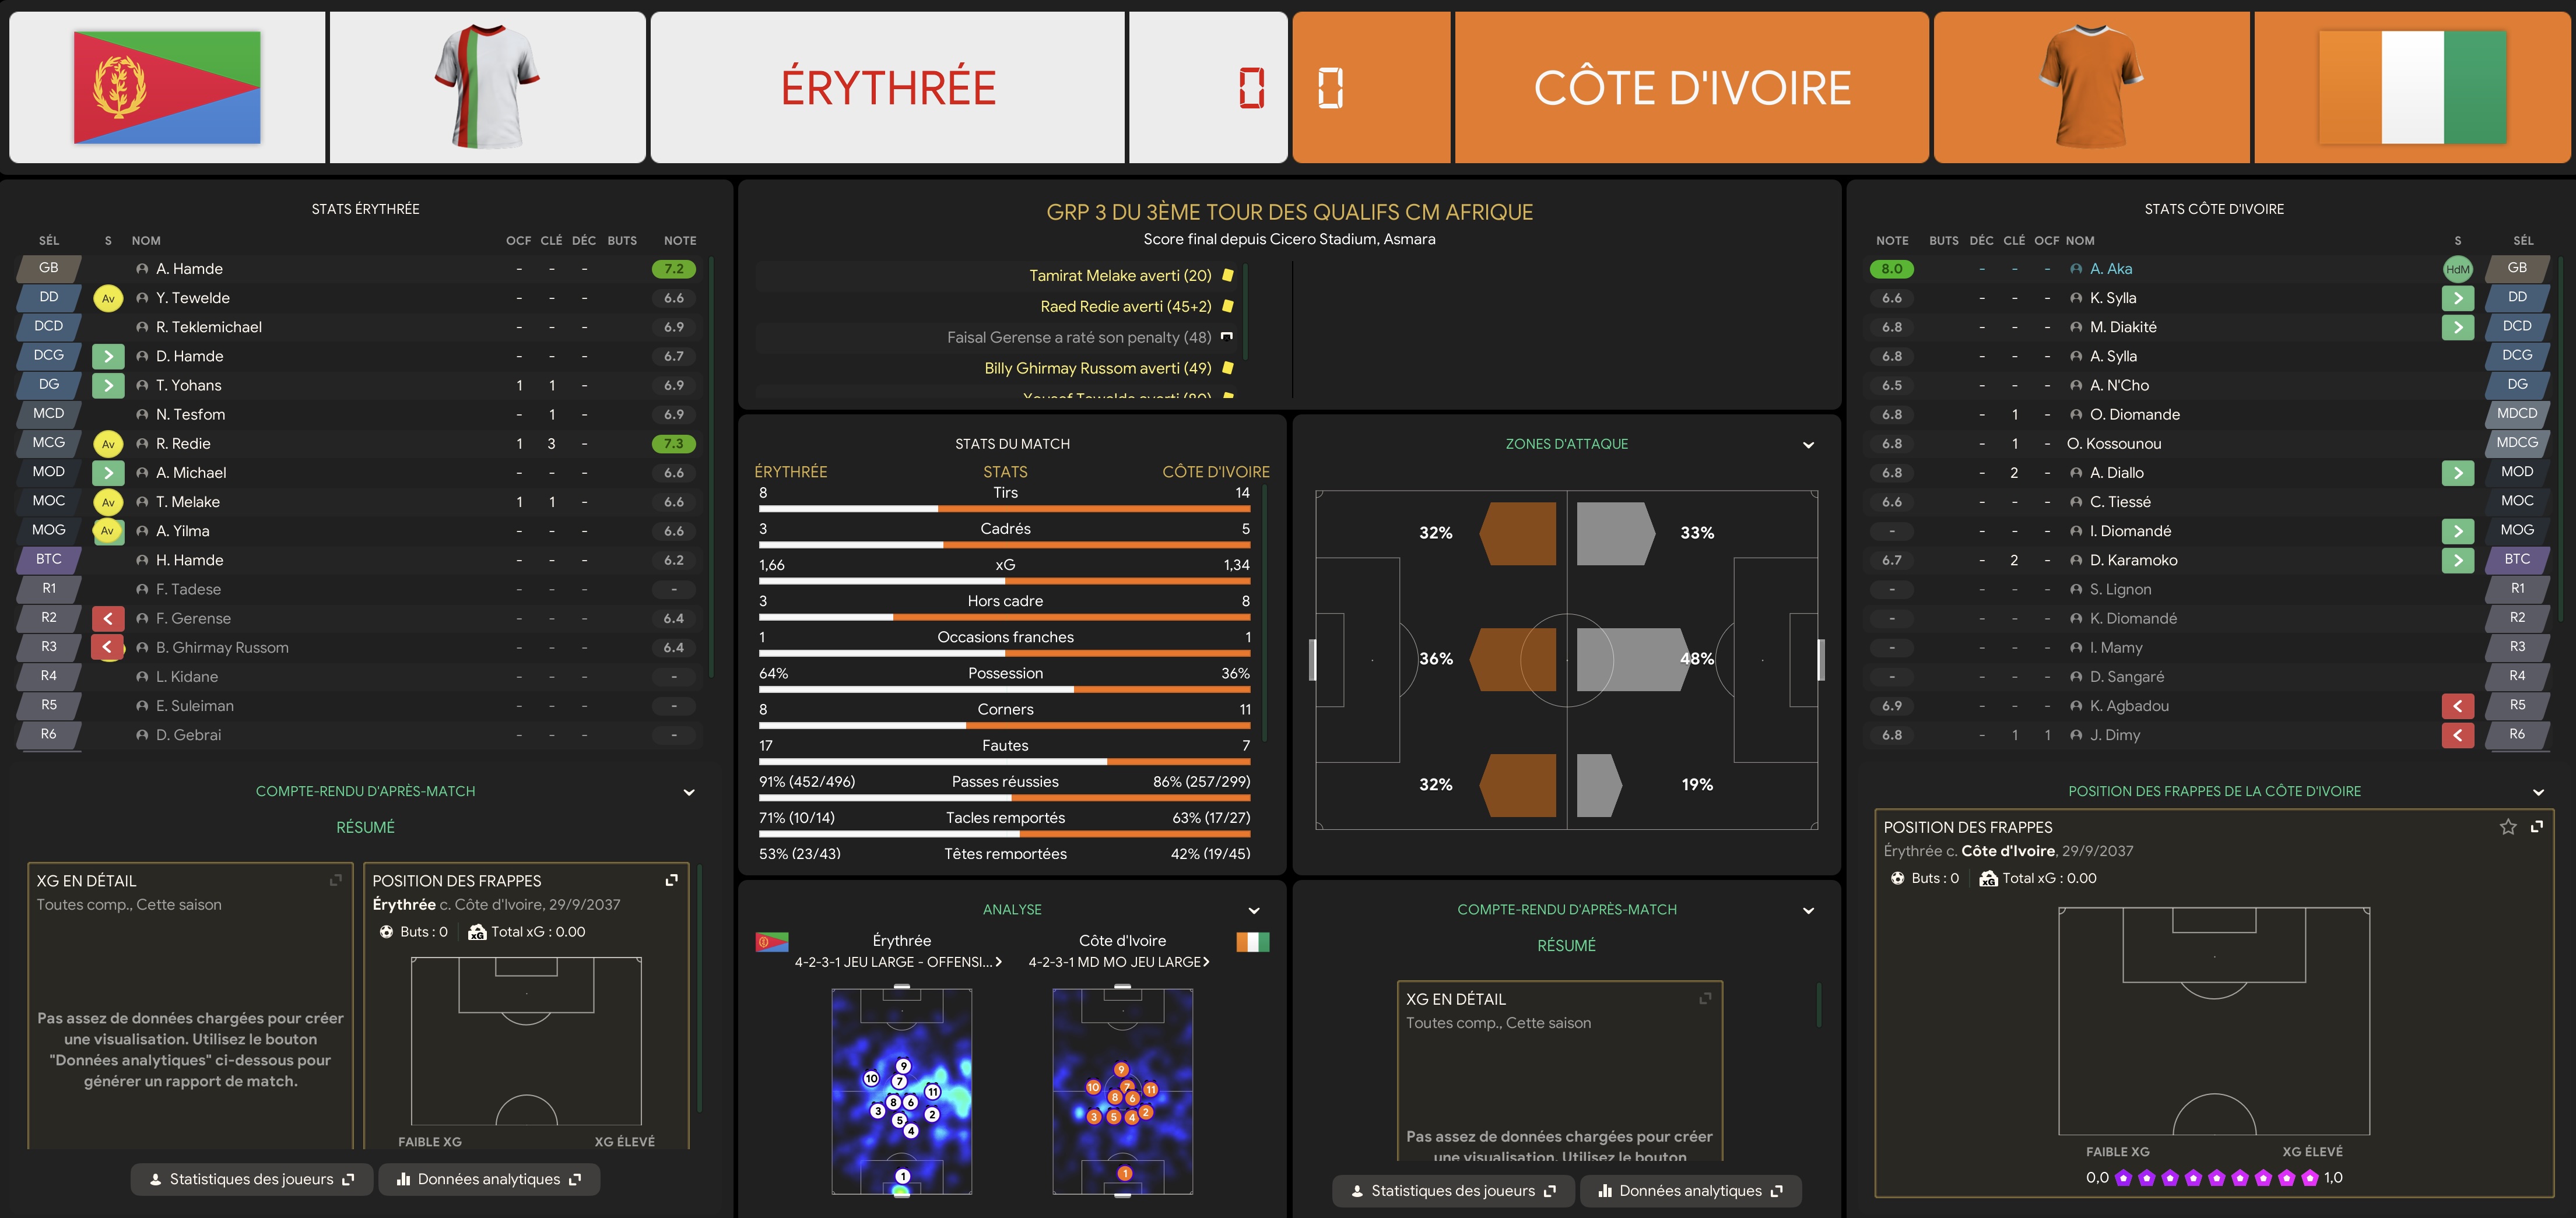Click the 7.3 rating of R. Redie
Image resolution: width=2576 pixels, height=1218 pixels.
pos(673,443)
